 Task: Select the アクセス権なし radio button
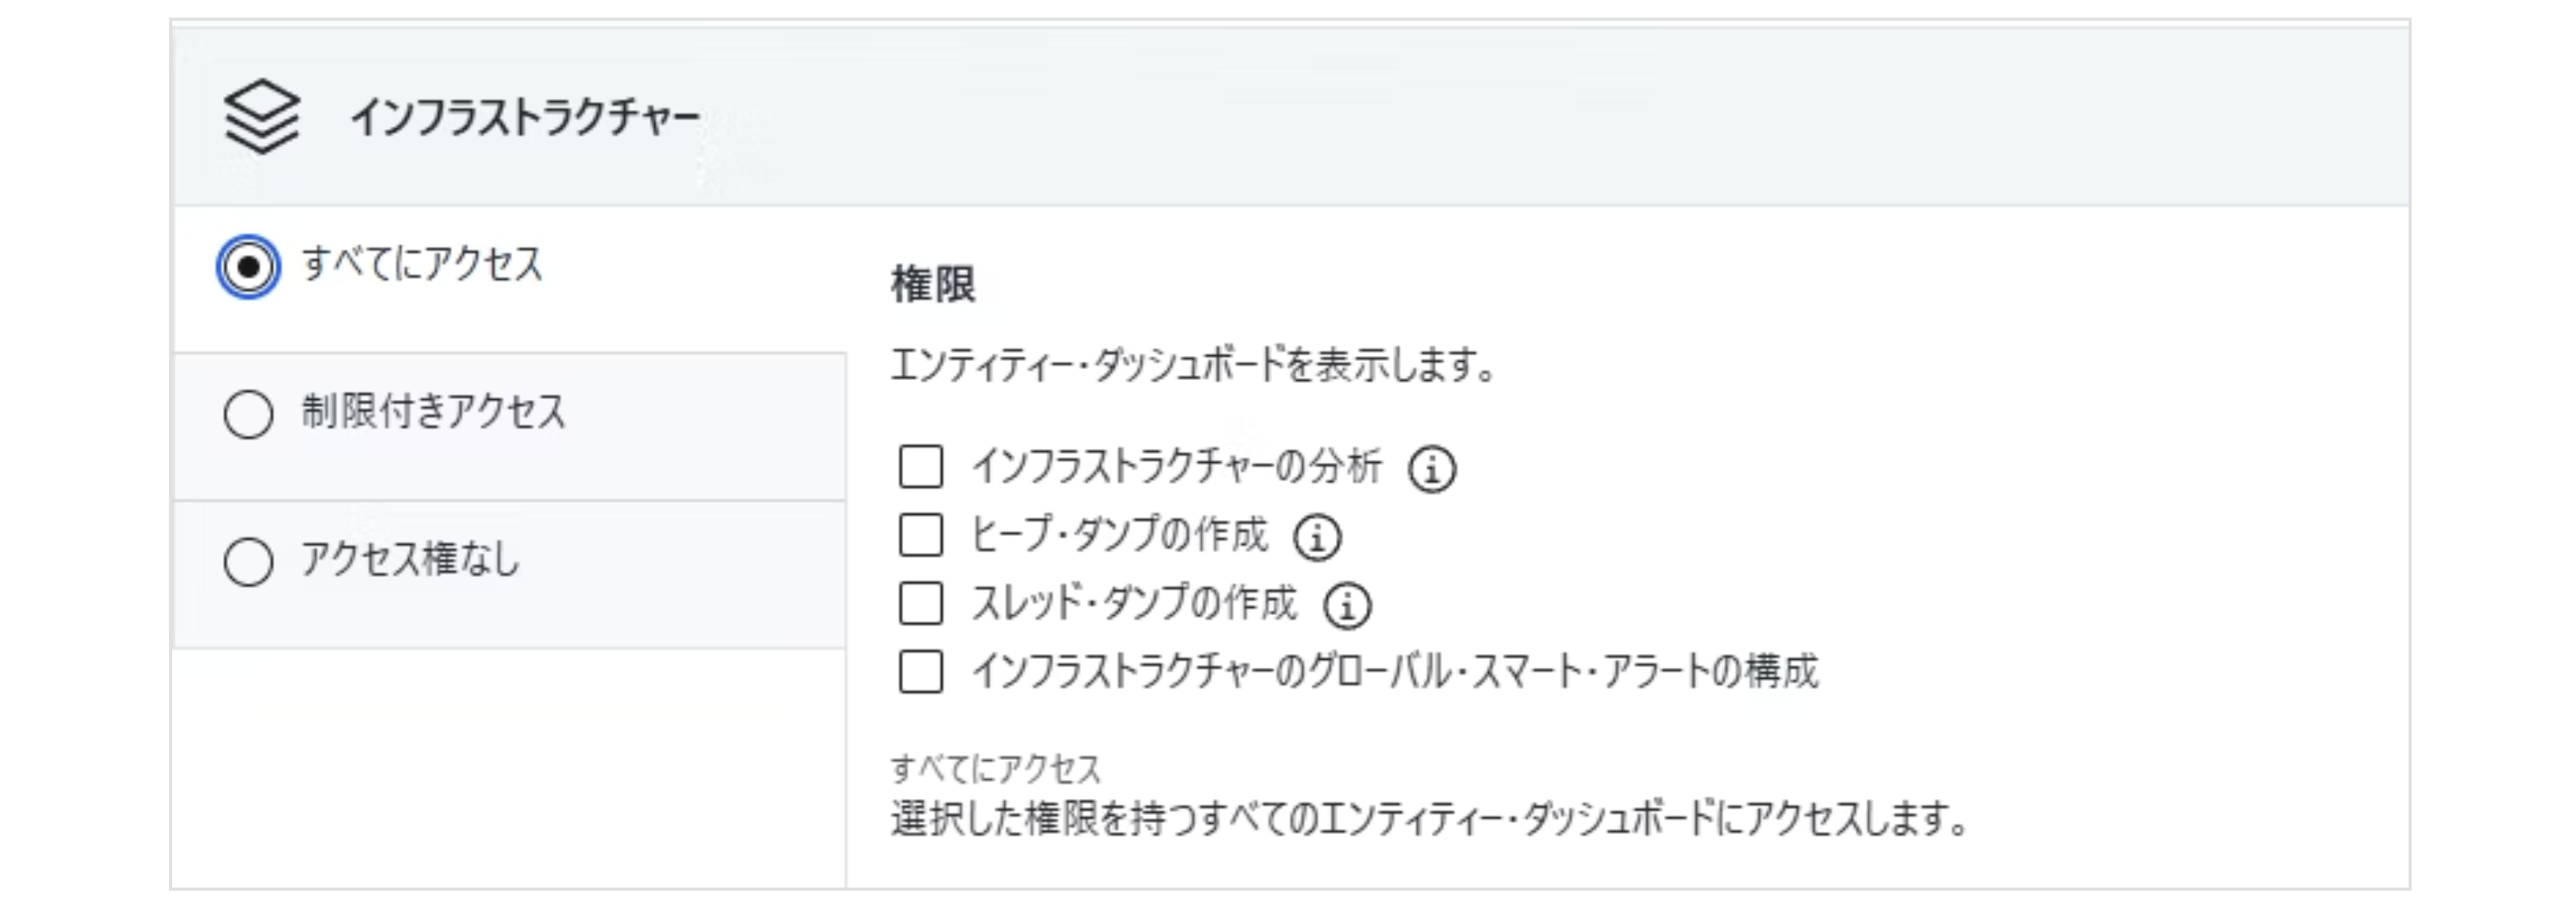click(248, 561)
